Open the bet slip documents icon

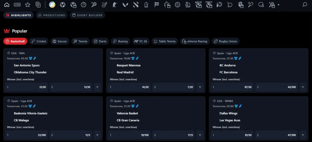click(x=38, y=5)
